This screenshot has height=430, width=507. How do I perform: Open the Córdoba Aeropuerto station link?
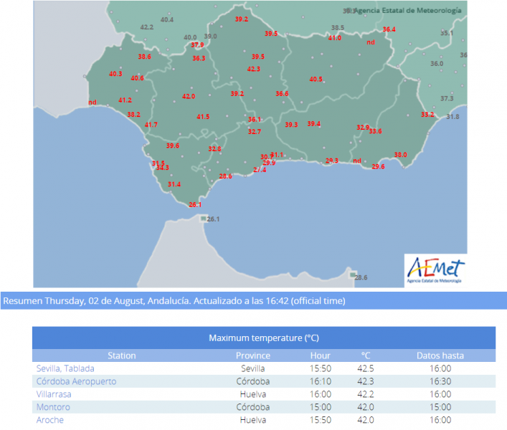(x=76, y=381)
